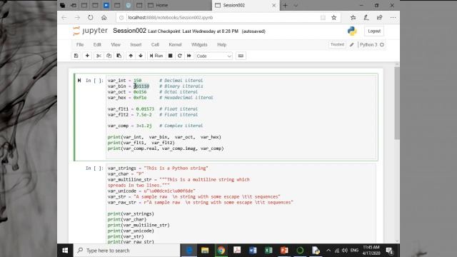
Task: Click the second cell's In [ ] prompt
Action: click(94, 168)
